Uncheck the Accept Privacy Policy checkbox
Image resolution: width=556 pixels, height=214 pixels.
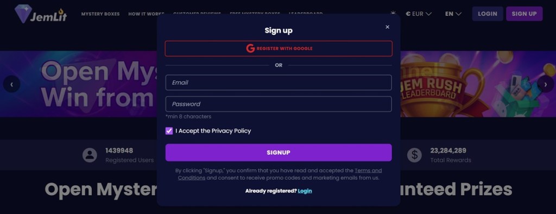pyautogui.click(x=169, y=131)
